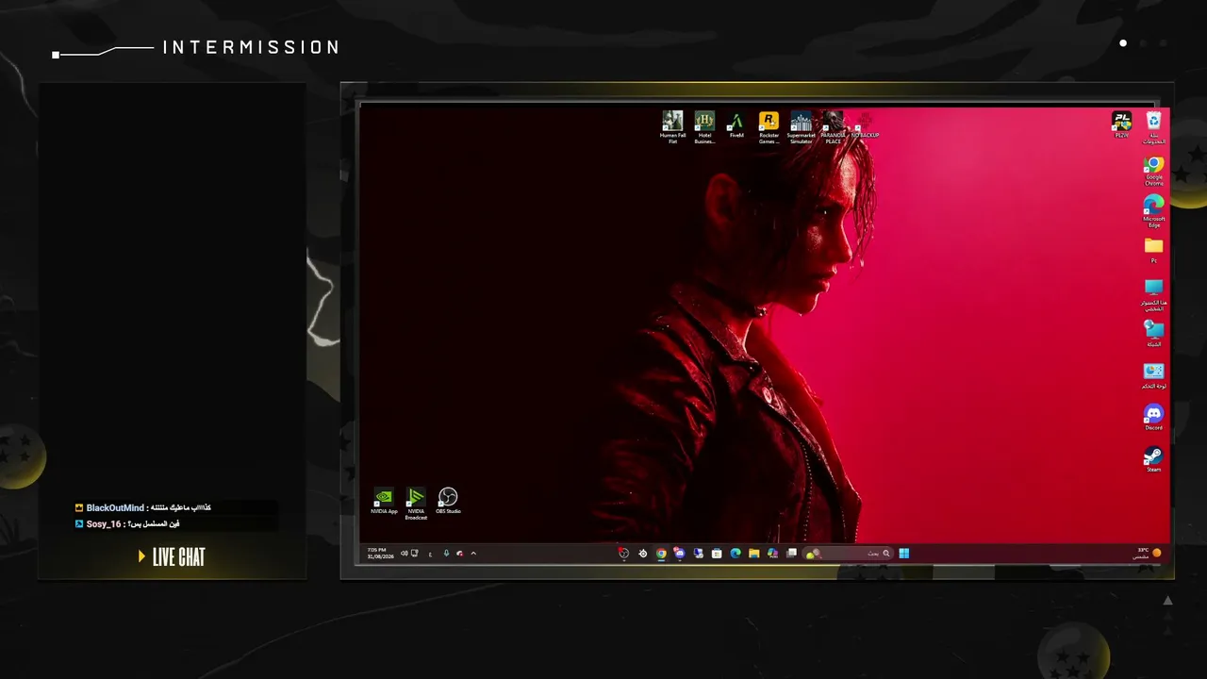Image resolution: width=1207 pixels, height=679 pixels.
Task: Open the Recycle Bin on desktop
Action: pyautogui.click(x=1154, y=127)
